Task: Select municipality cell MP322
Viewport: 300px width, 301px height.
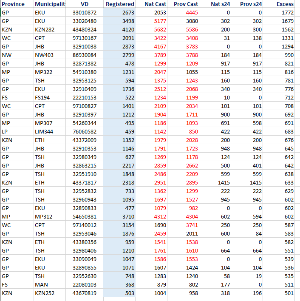Action: click(x=43, y=72)
